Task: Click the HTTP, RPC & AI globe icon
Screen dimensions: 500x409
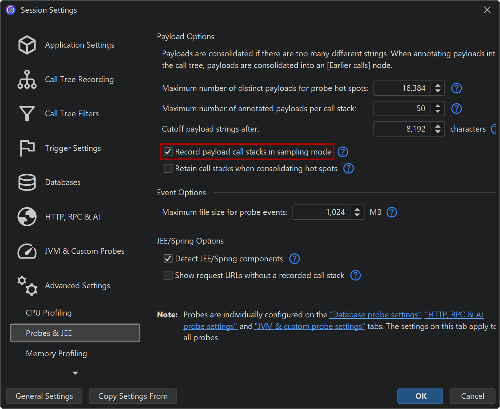Action: pyautogui.click(x=27, y=217)
